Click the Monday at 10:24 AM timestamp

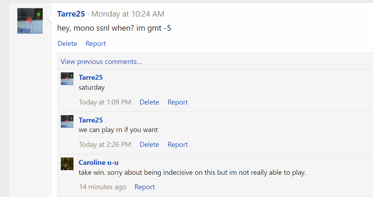point(128,14)
